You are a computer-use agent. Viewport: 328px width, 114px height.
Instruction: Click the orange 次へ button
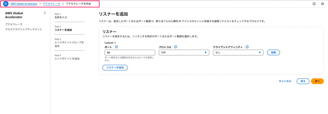317,81
